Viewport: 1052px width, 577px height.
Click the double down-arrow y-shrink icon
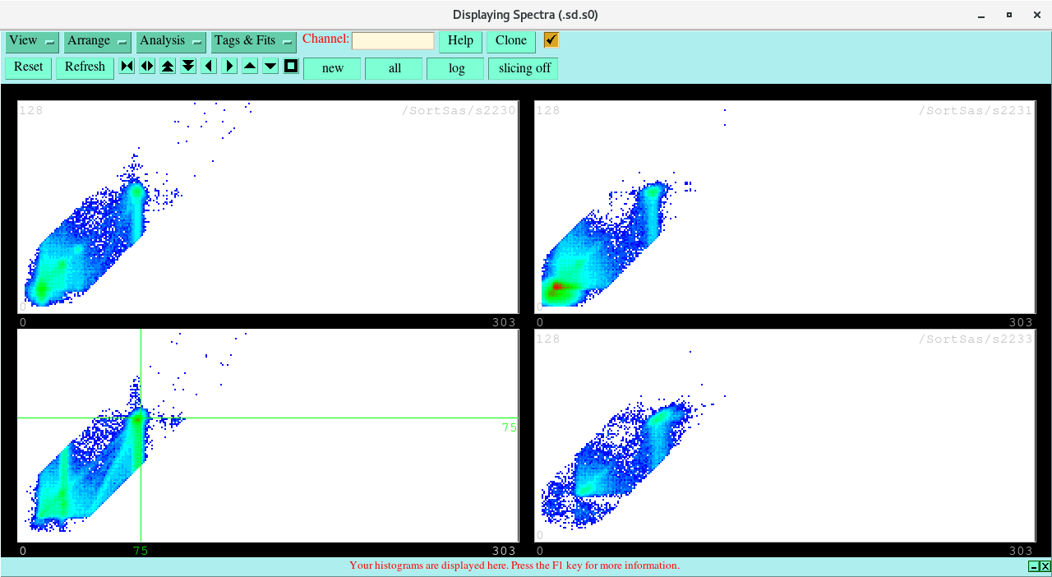click(x=187, y=66)
